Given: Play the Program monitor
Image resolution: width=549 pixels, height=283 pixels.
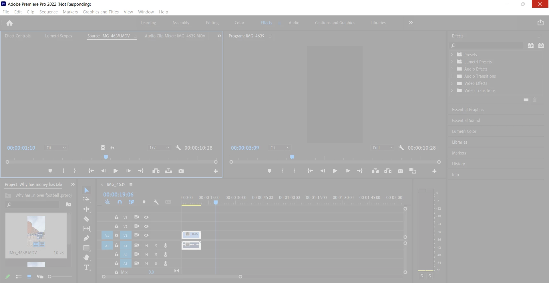Looking at the screenshot, I should coord(335,171).
